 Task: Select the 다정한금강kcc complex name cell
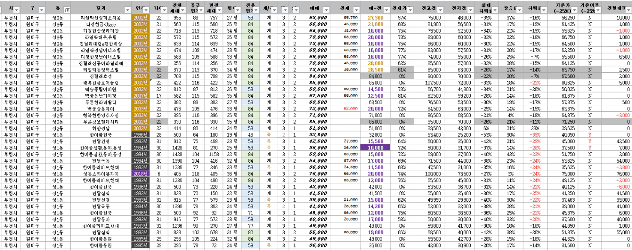[101, 24]
